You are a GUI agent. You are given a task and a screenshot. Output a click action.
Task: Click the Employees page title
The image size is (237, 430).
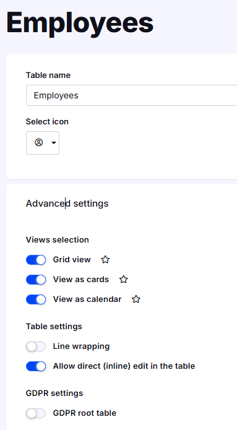80,24
